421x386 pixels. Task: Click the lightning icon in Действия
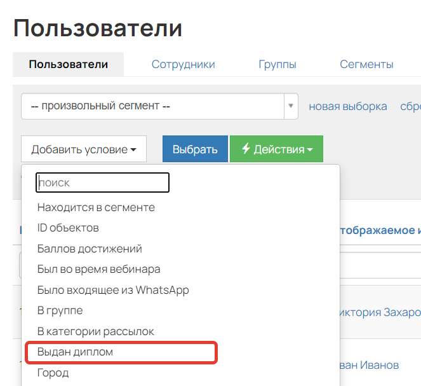tap(246, 148)
